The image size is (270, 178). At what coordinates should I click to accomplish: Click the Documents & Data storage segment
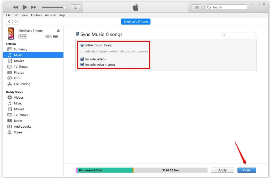(105, 170)
